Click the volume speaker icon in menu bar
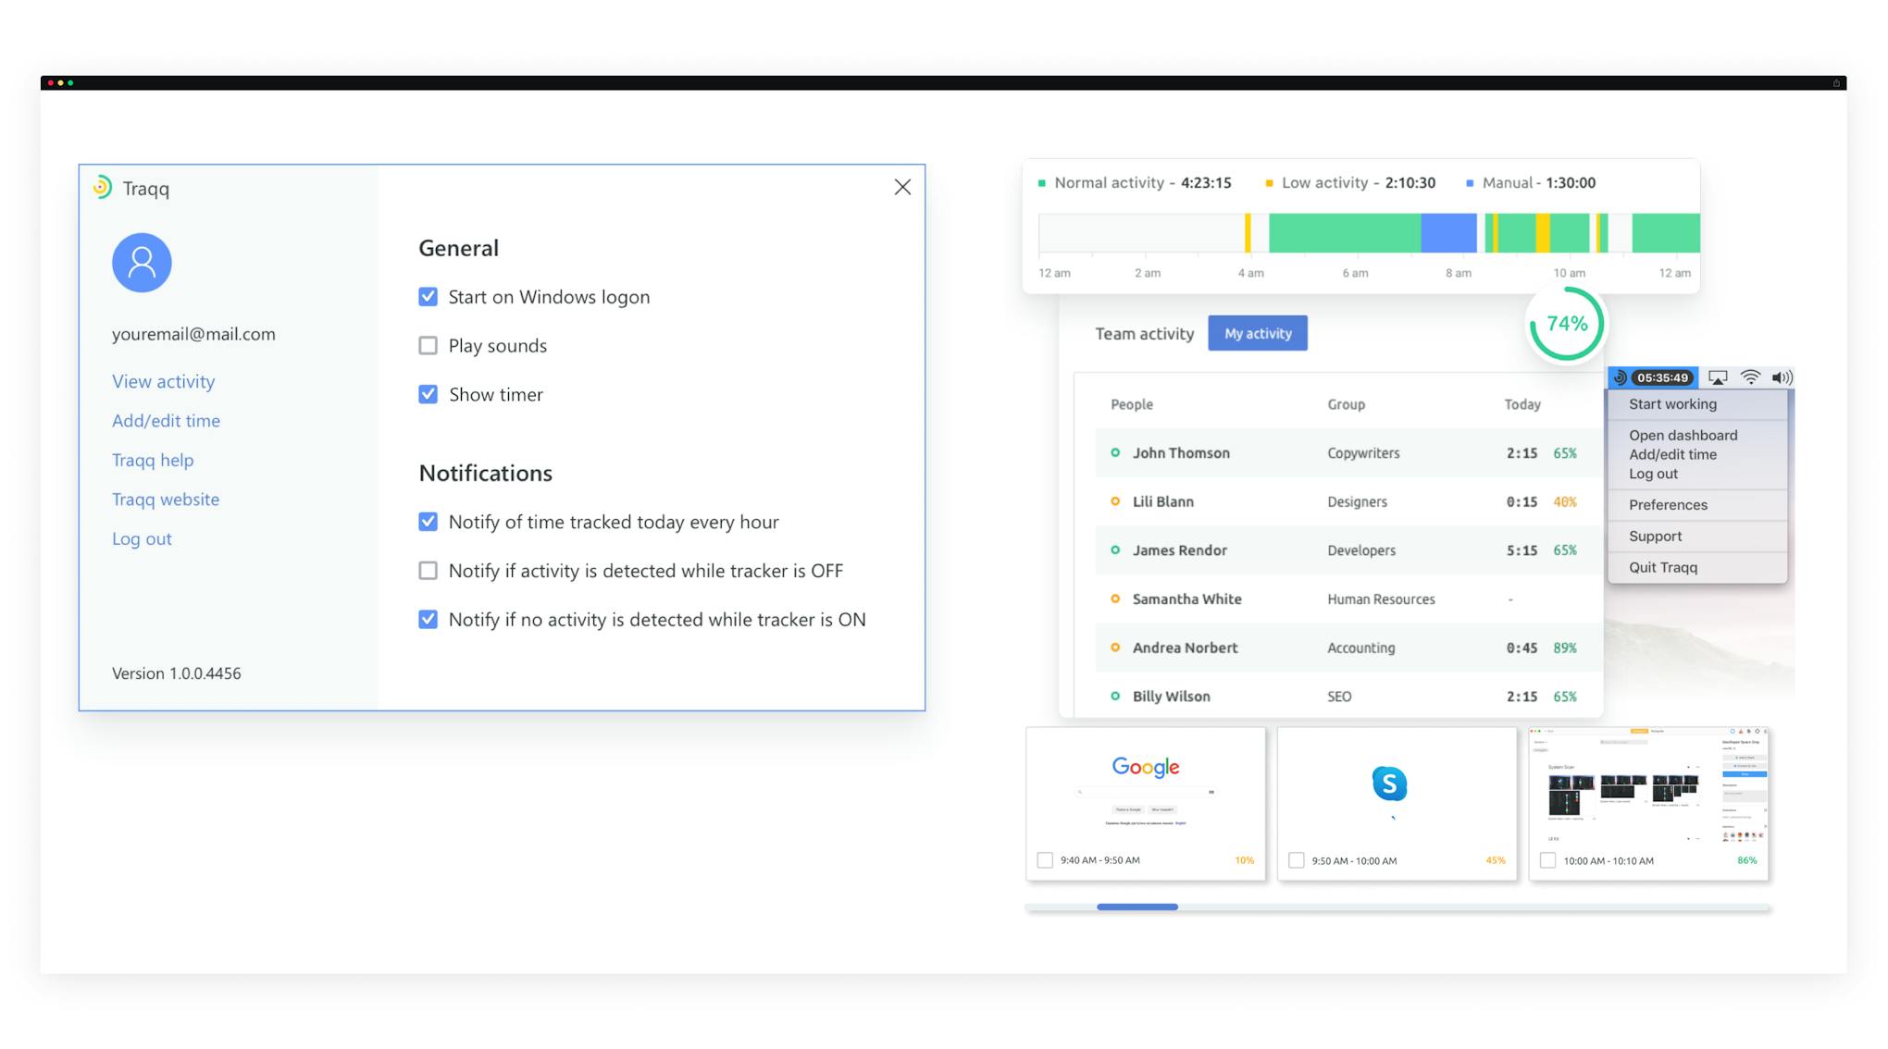 1782,377
